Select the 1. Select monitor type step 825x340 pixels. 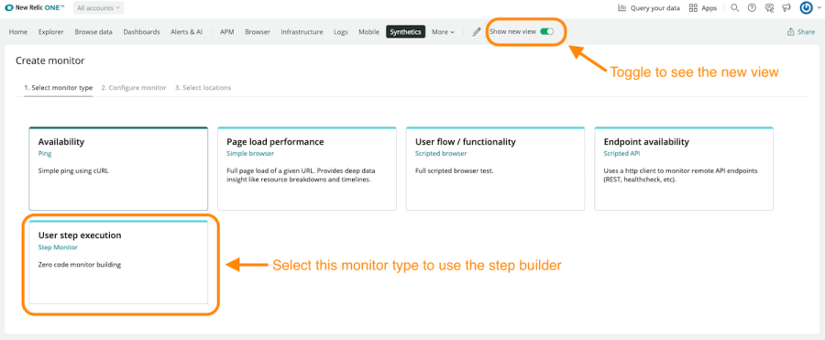[x=58, y=87]
